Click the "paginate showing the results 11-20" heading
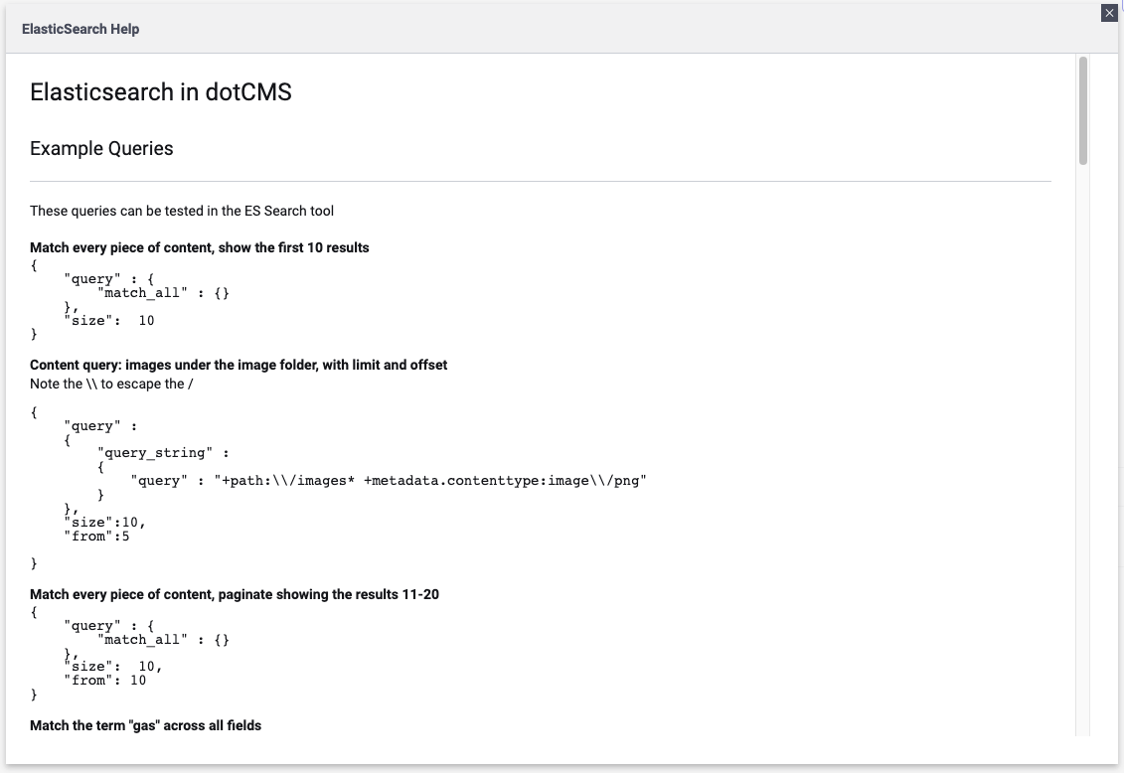Viewport: 1124px width, 773px height. tap(235, 594)
